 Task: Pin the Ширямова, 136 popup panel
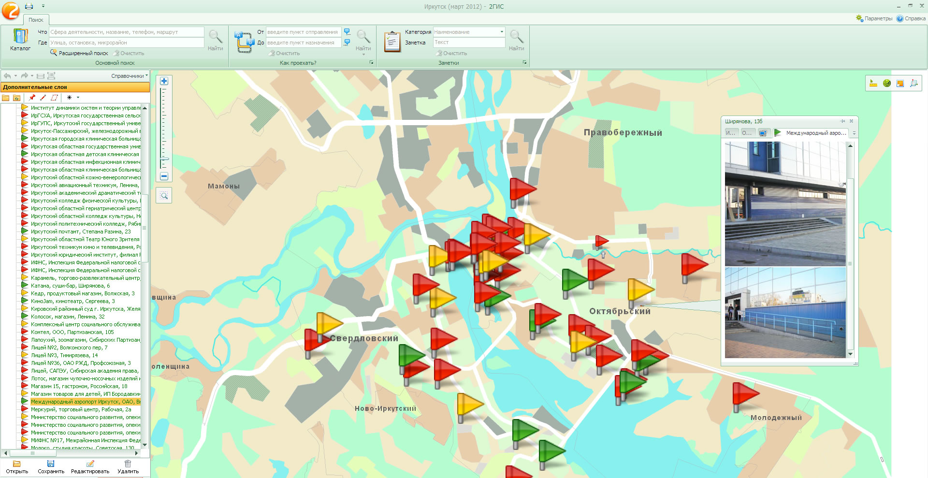[842, 121]
